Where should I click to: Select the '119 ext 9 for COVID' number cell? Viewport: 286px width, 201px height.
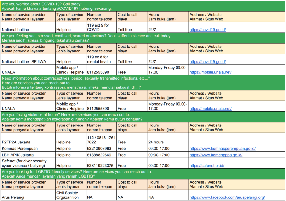tap(101, 28)
